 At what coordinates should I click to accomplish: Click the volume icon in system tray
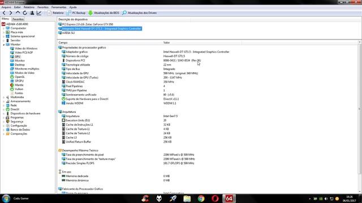tap(326, 198)
